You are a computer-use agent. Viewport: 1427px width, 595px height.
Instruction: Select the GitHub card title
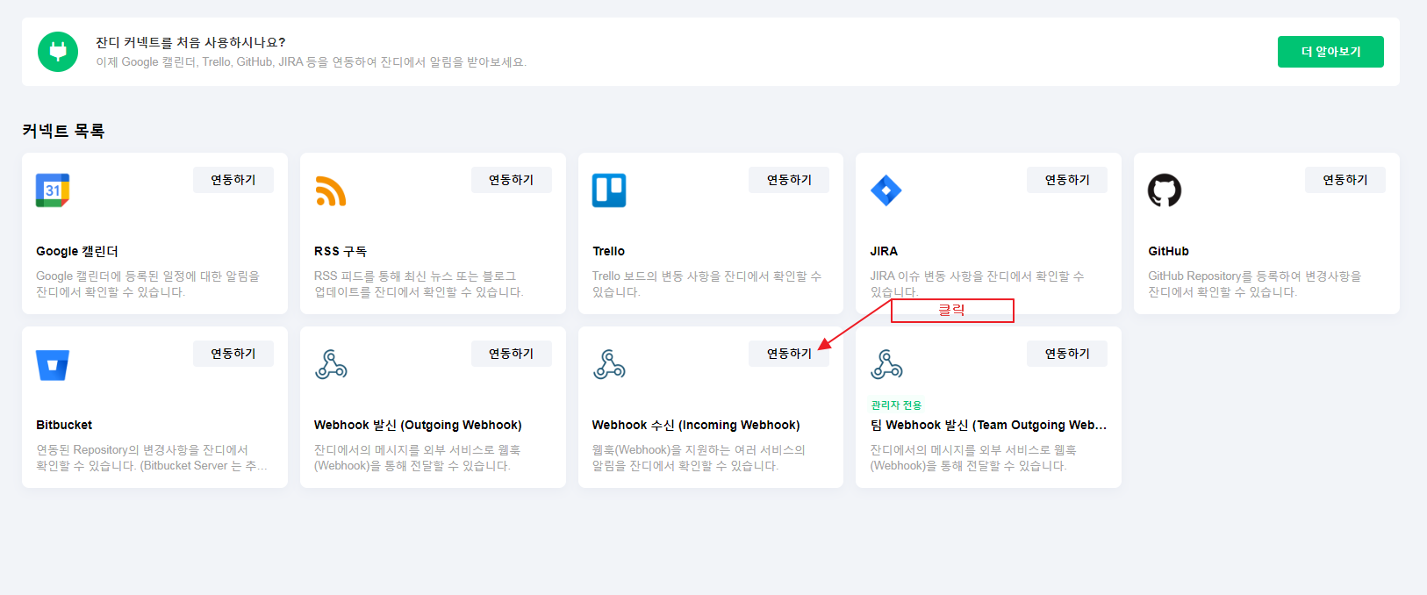point(1168,251)
